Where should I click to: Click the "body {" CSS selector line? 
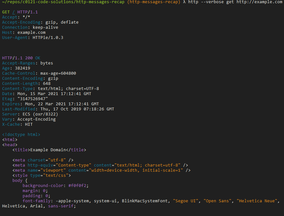click(20, 181)
